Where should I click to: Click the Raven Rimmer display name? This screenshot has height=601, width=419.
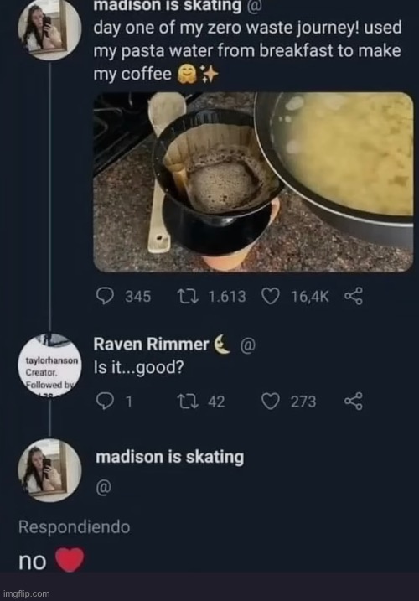[151, 345]
